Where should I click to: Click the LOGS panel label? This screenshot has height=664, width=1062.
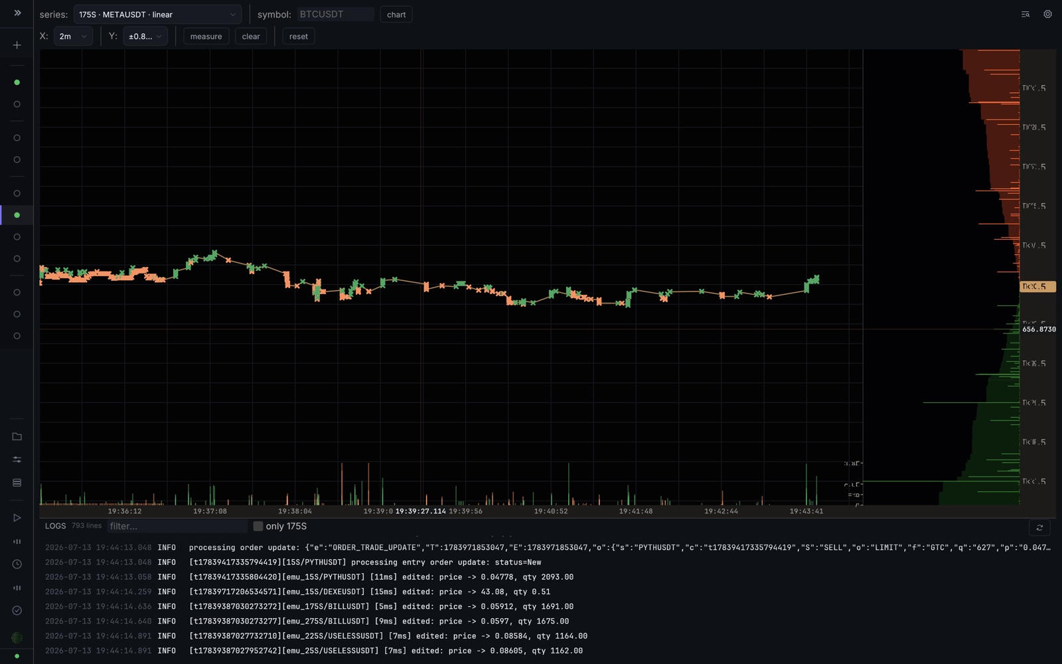pos(55,526)
